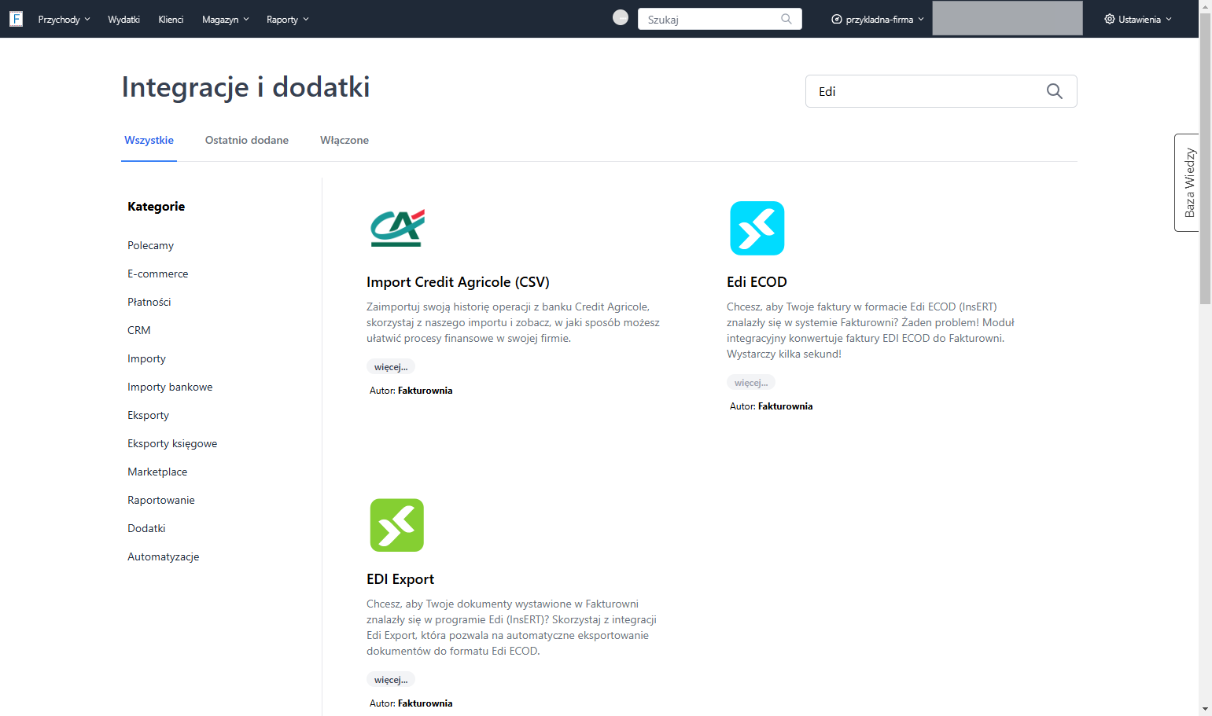Viewport: 1212px width, 716px height.
Task: Click the magnifier icon in integrations search
Action: 1055,91
